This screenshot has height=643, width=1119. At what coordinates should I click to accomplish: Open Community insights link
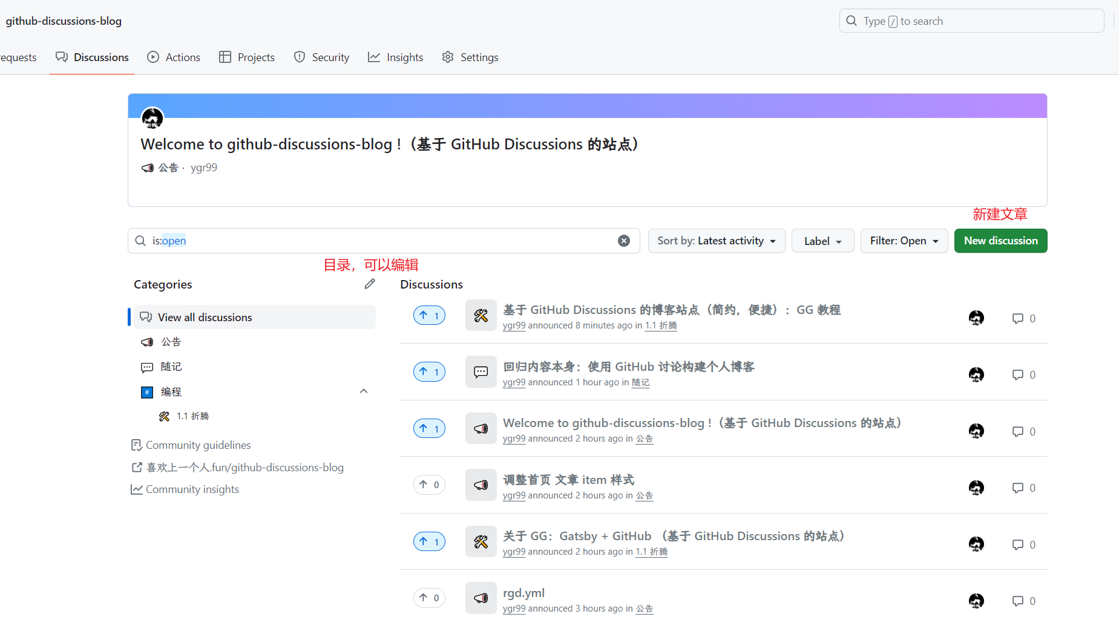coord(185,489)
